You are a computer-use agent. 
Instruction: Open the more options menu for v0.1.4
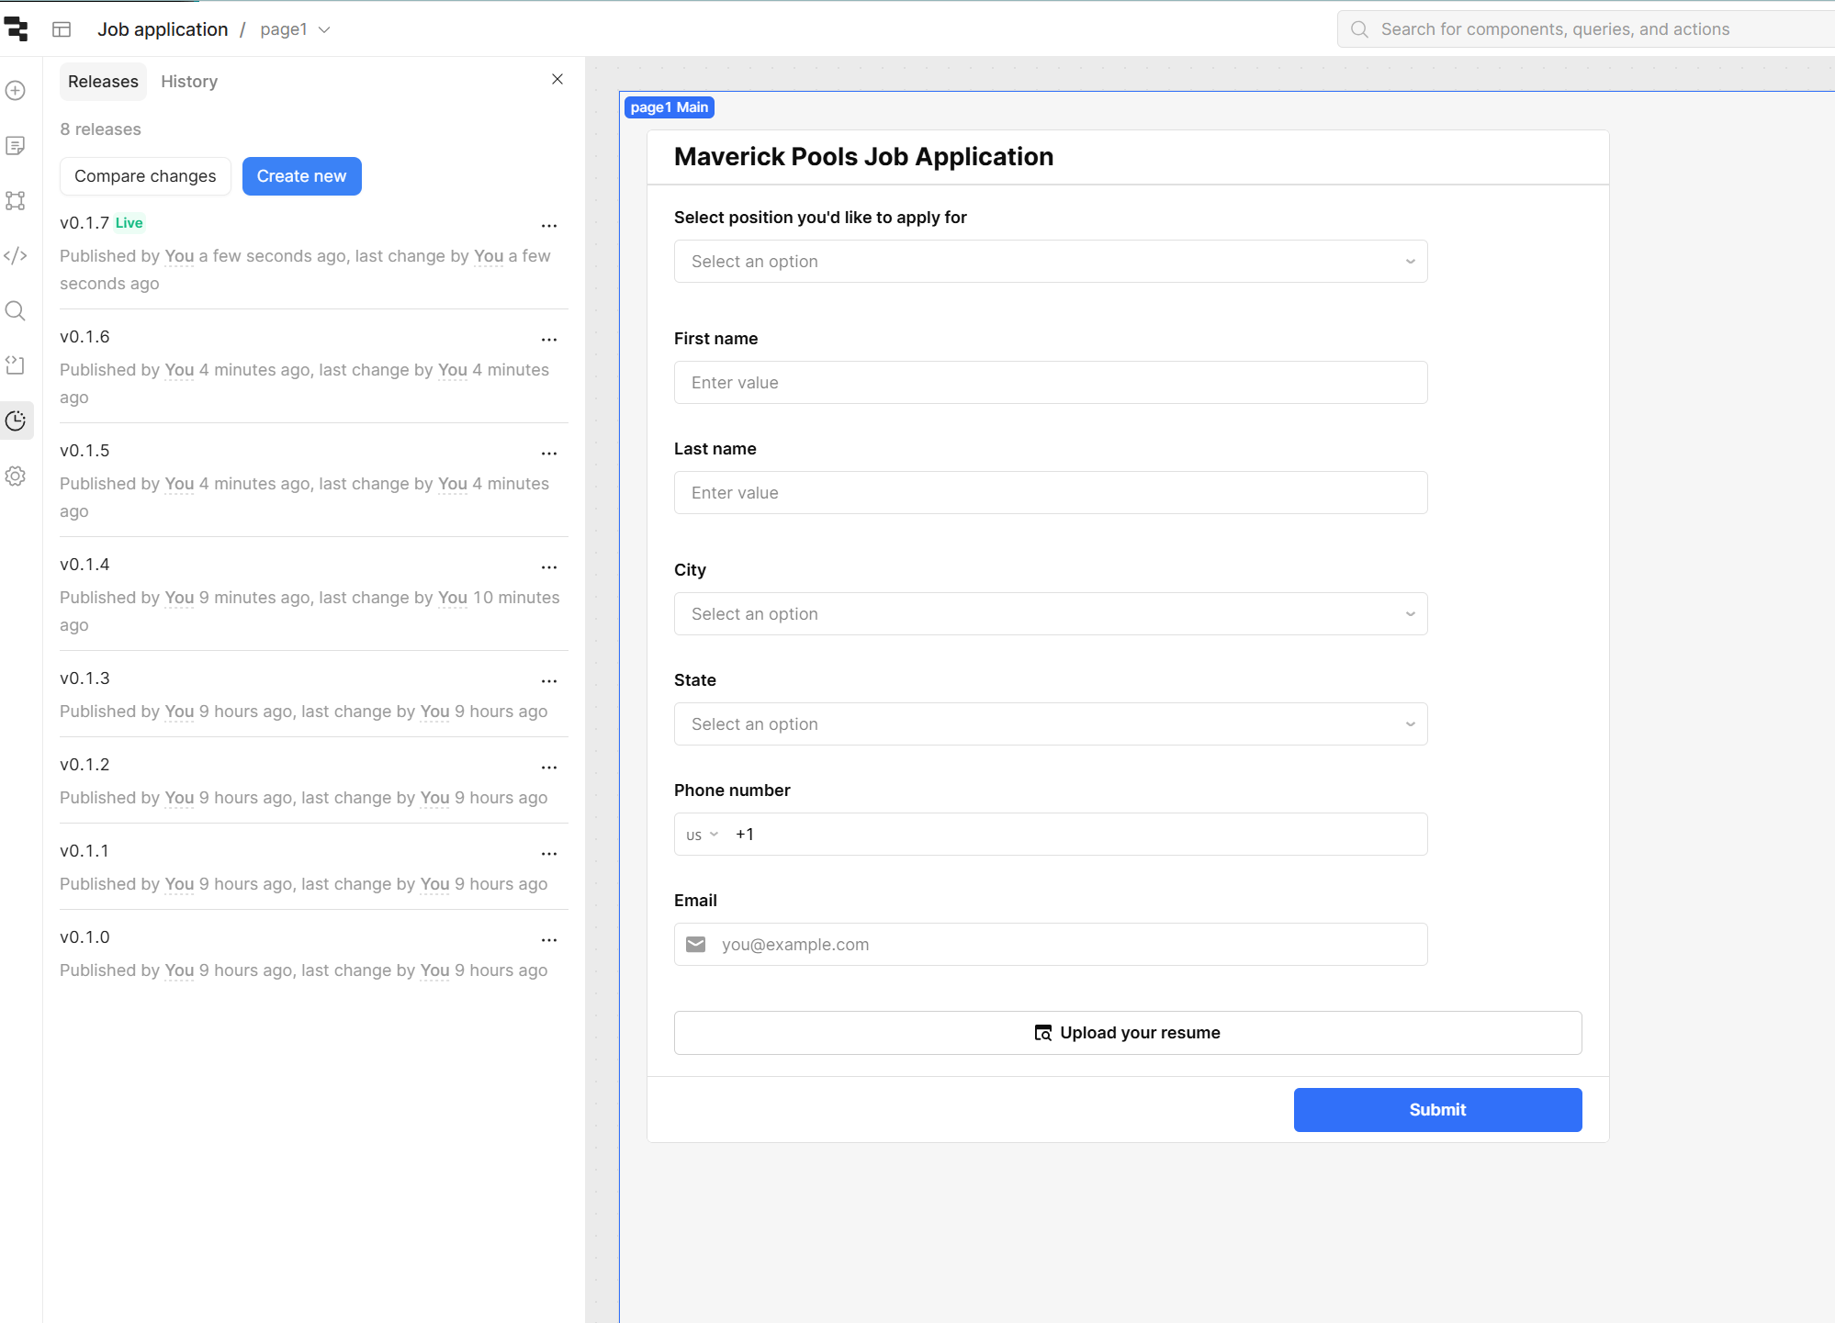(x=549, y=567)
